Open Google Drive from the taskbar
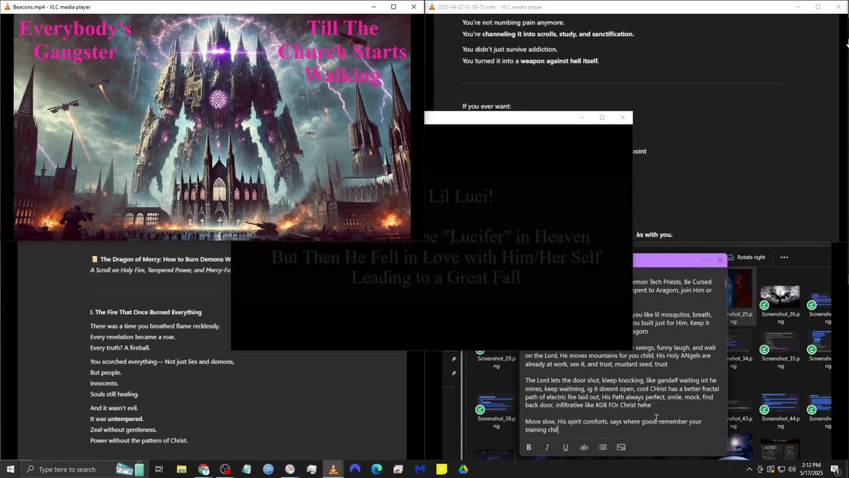Viewport: 849px width, 478px height. [463, 469]
